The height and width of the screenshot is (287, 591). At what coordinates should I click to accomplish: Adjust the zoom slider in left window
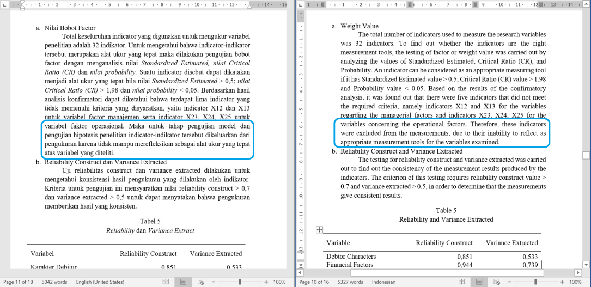click(x=240, y=282)
